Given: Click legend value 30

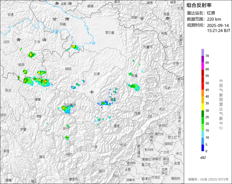Looking at the screenshot, I should point(207,110).
